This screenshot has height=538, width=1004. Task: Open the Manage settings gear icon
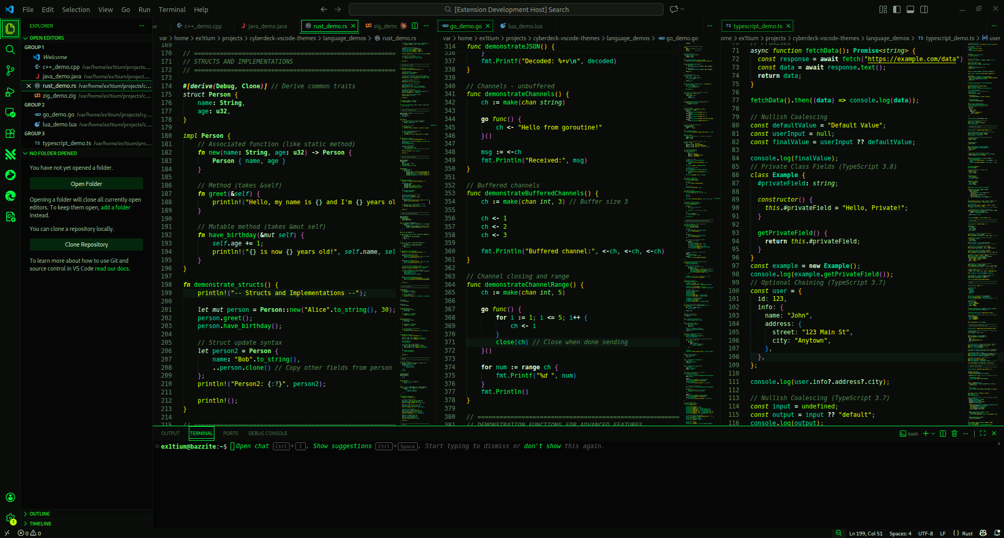10,517
